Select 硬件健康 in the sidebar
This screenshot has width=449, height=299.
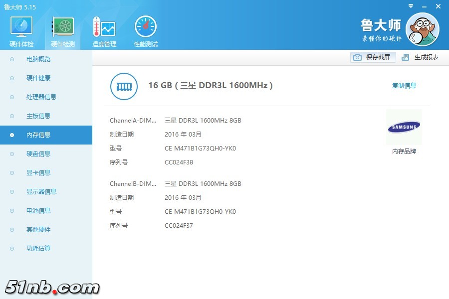click(38, 78)
